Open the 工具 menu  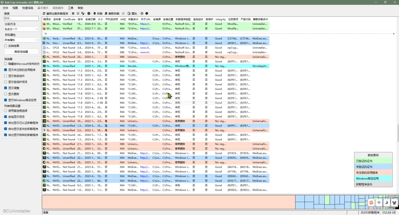[71, 8]
